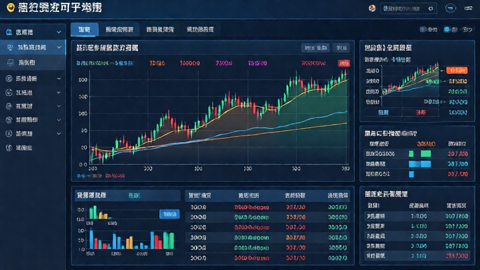Collapse the highlighted sidebar item's chevron

59,47
